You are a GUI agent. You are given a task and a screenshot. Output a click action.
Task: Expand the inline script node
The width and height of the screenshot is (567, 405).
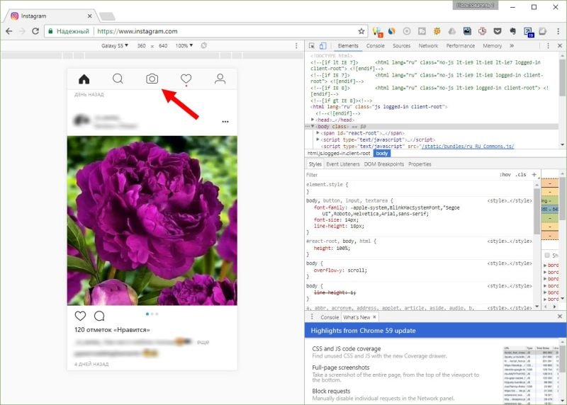click(318, 139)
